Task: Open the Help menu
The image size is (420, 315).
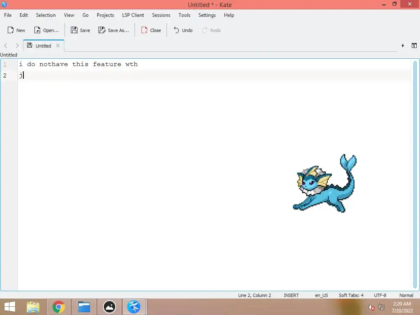Action: coord(229,15)
